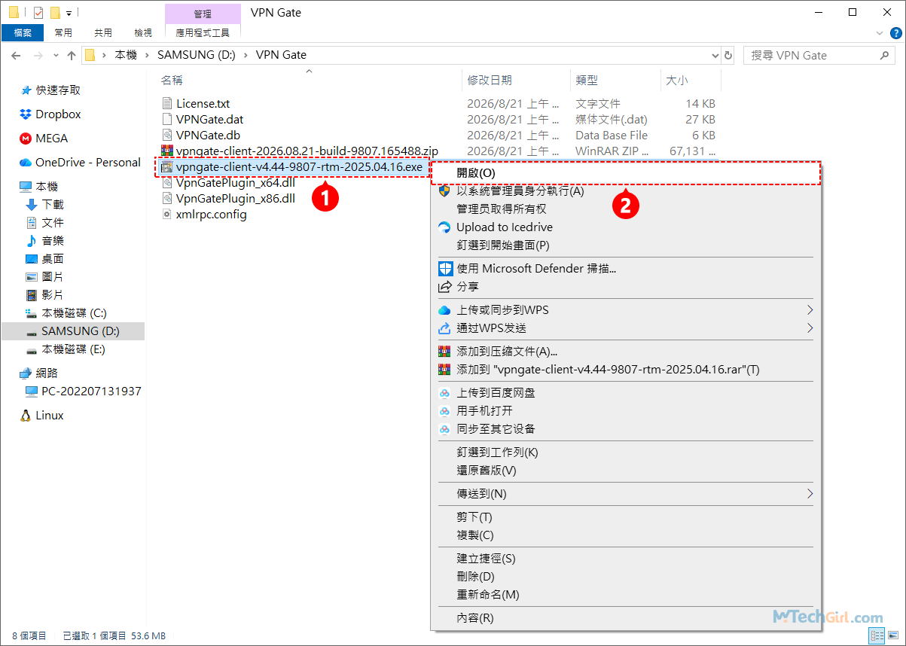Choose 內容(R) in the context menu
The width and height of the screenshot is (906, 646).
[x=624, y=617]
